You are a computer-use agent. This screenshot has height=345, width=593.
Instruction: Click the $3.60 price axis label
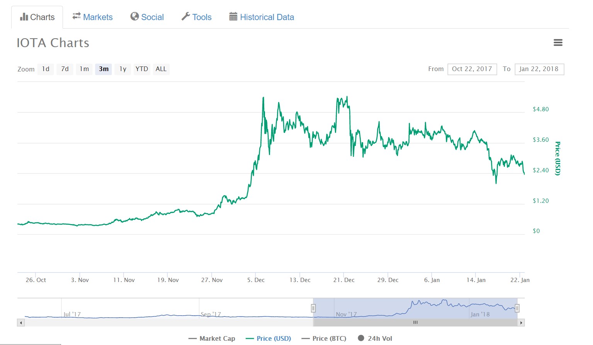click(541, 140)
